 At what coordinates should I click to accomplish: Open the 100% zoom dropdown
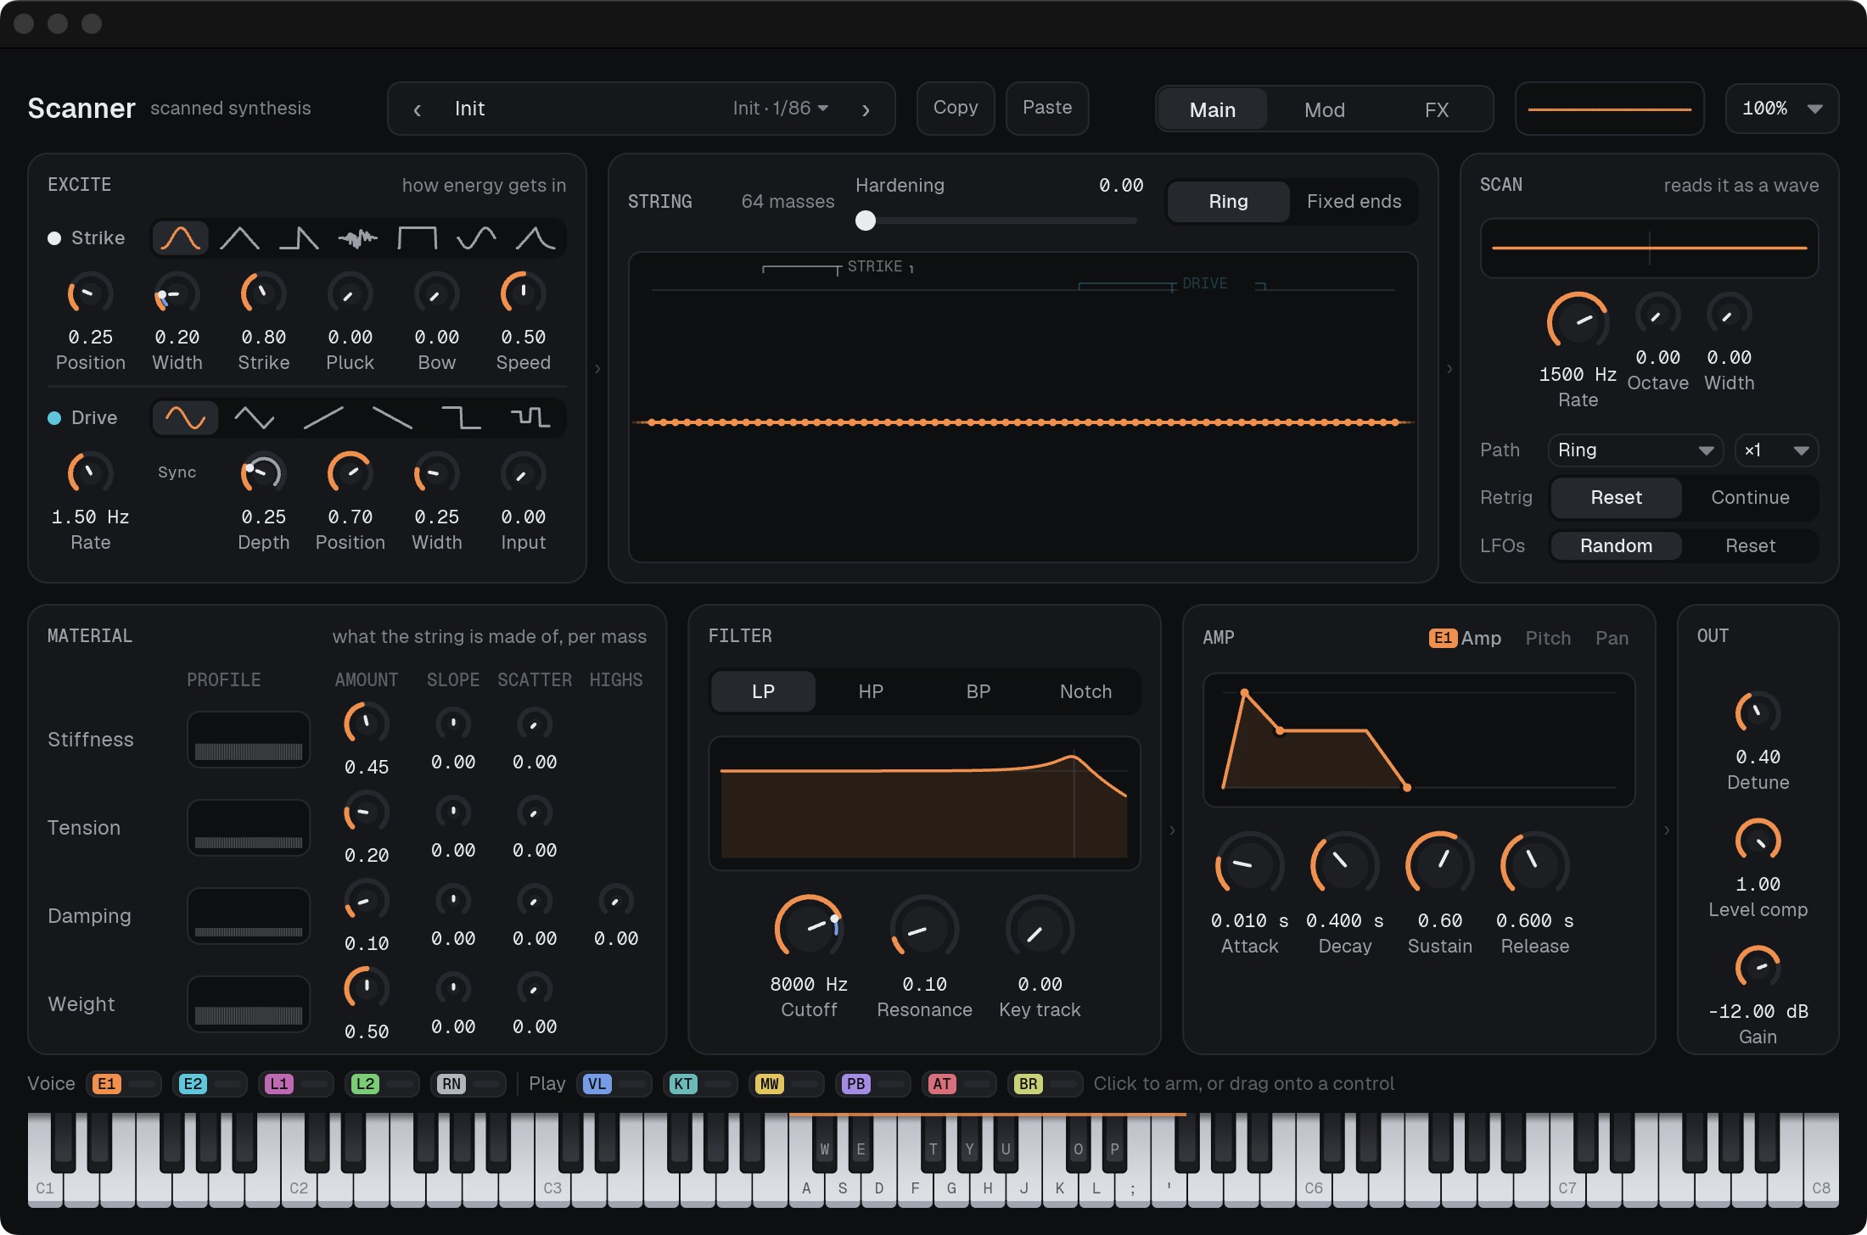pyautogui.click(x=1782, y=109)
